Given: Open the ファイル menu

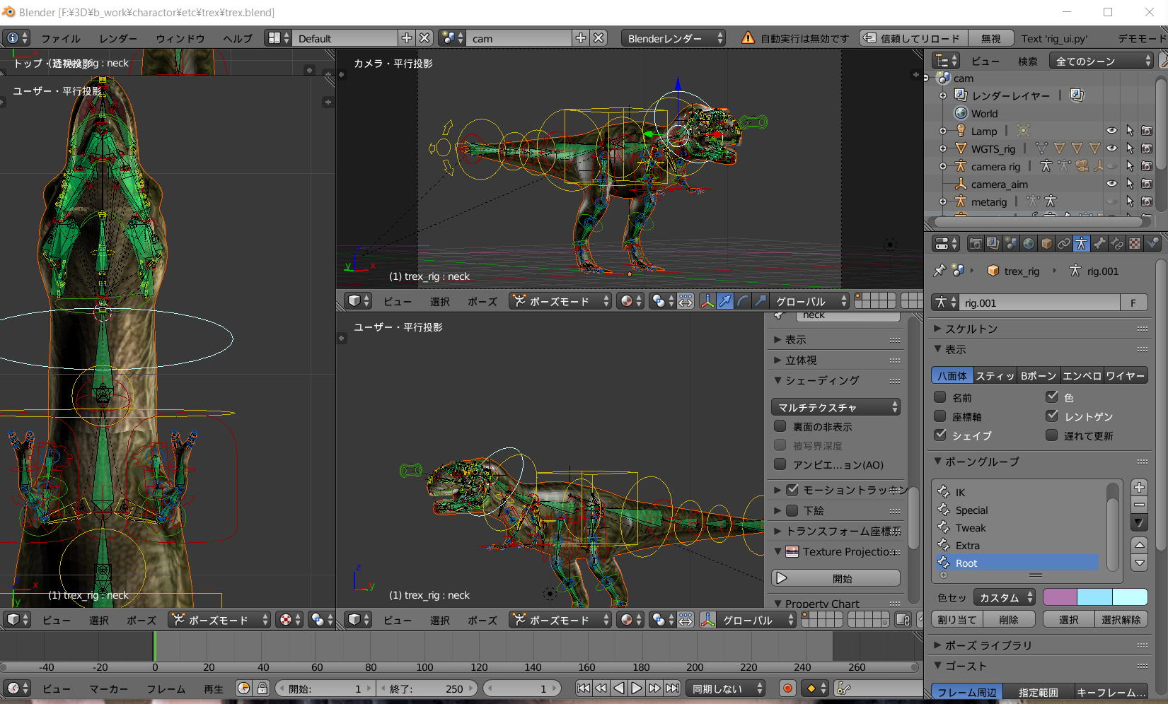Looking at the screenshot, I should [60, 38].
